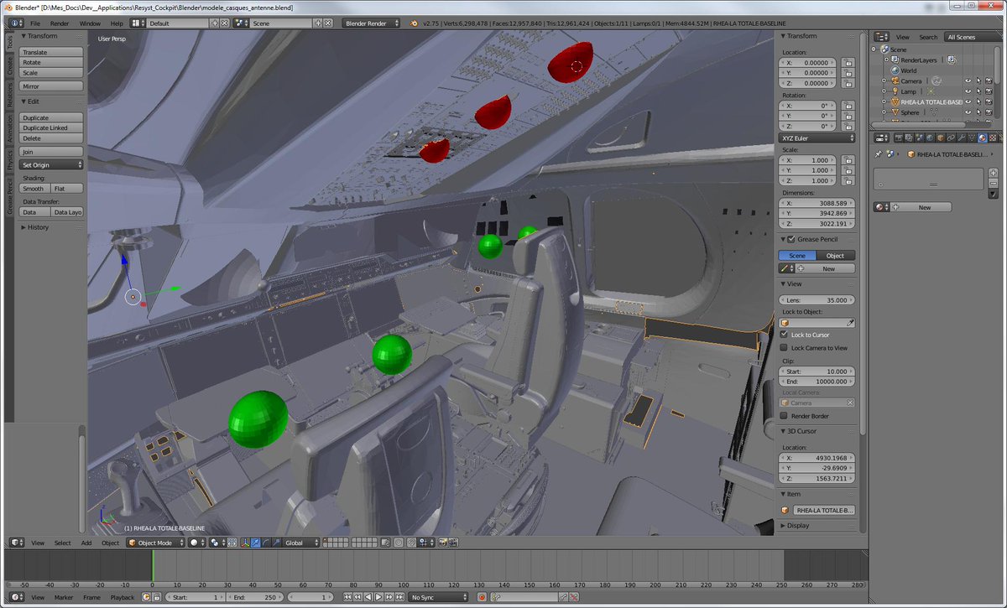Click the Lens value slider field

click(x=817, y=300)
